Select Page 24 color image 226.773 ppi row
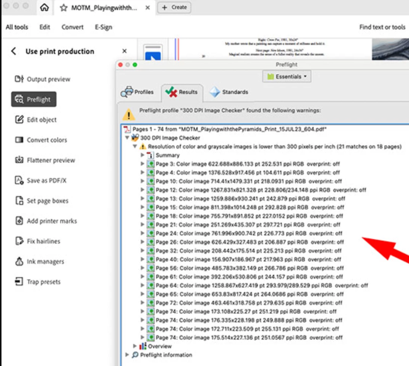The image size is (409, 366). point(249,233)
